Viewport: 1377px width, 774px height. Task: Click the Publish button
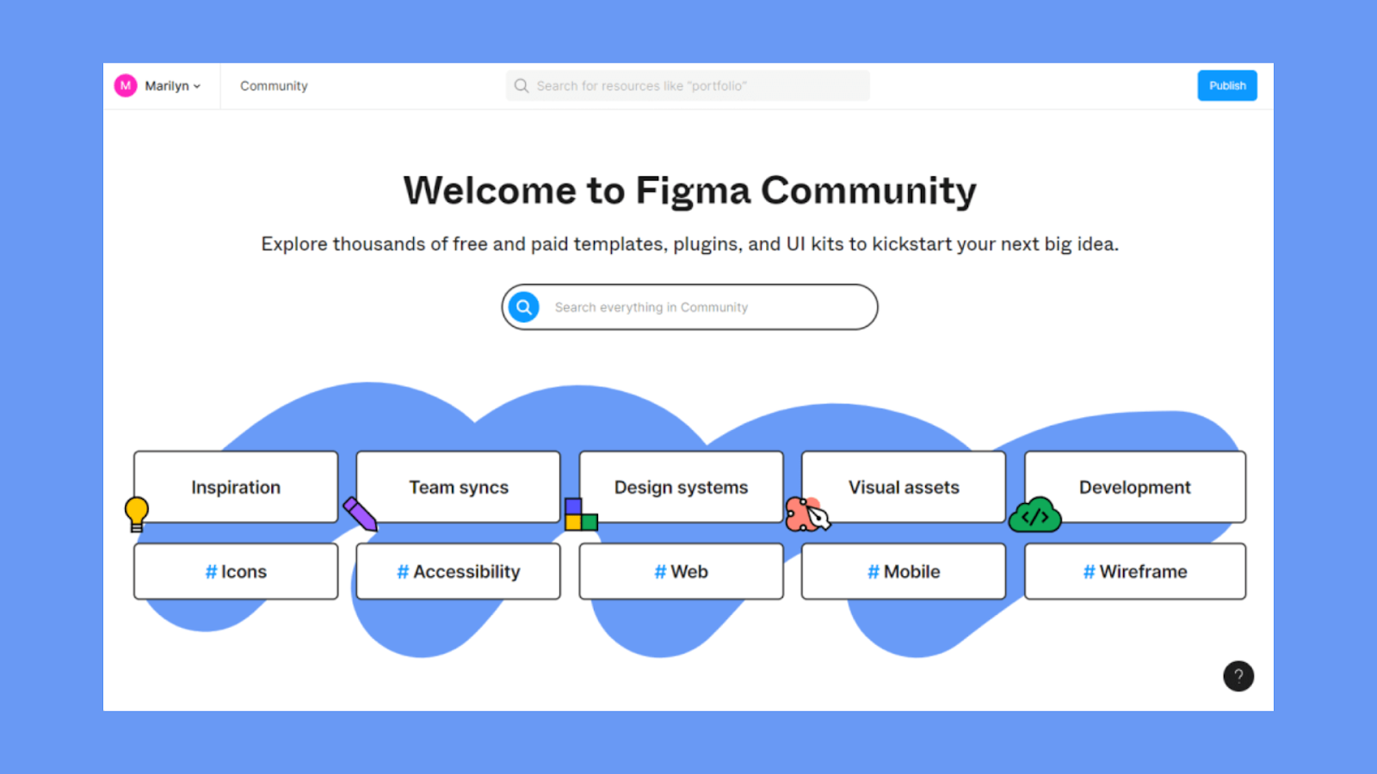point(1227,86)
